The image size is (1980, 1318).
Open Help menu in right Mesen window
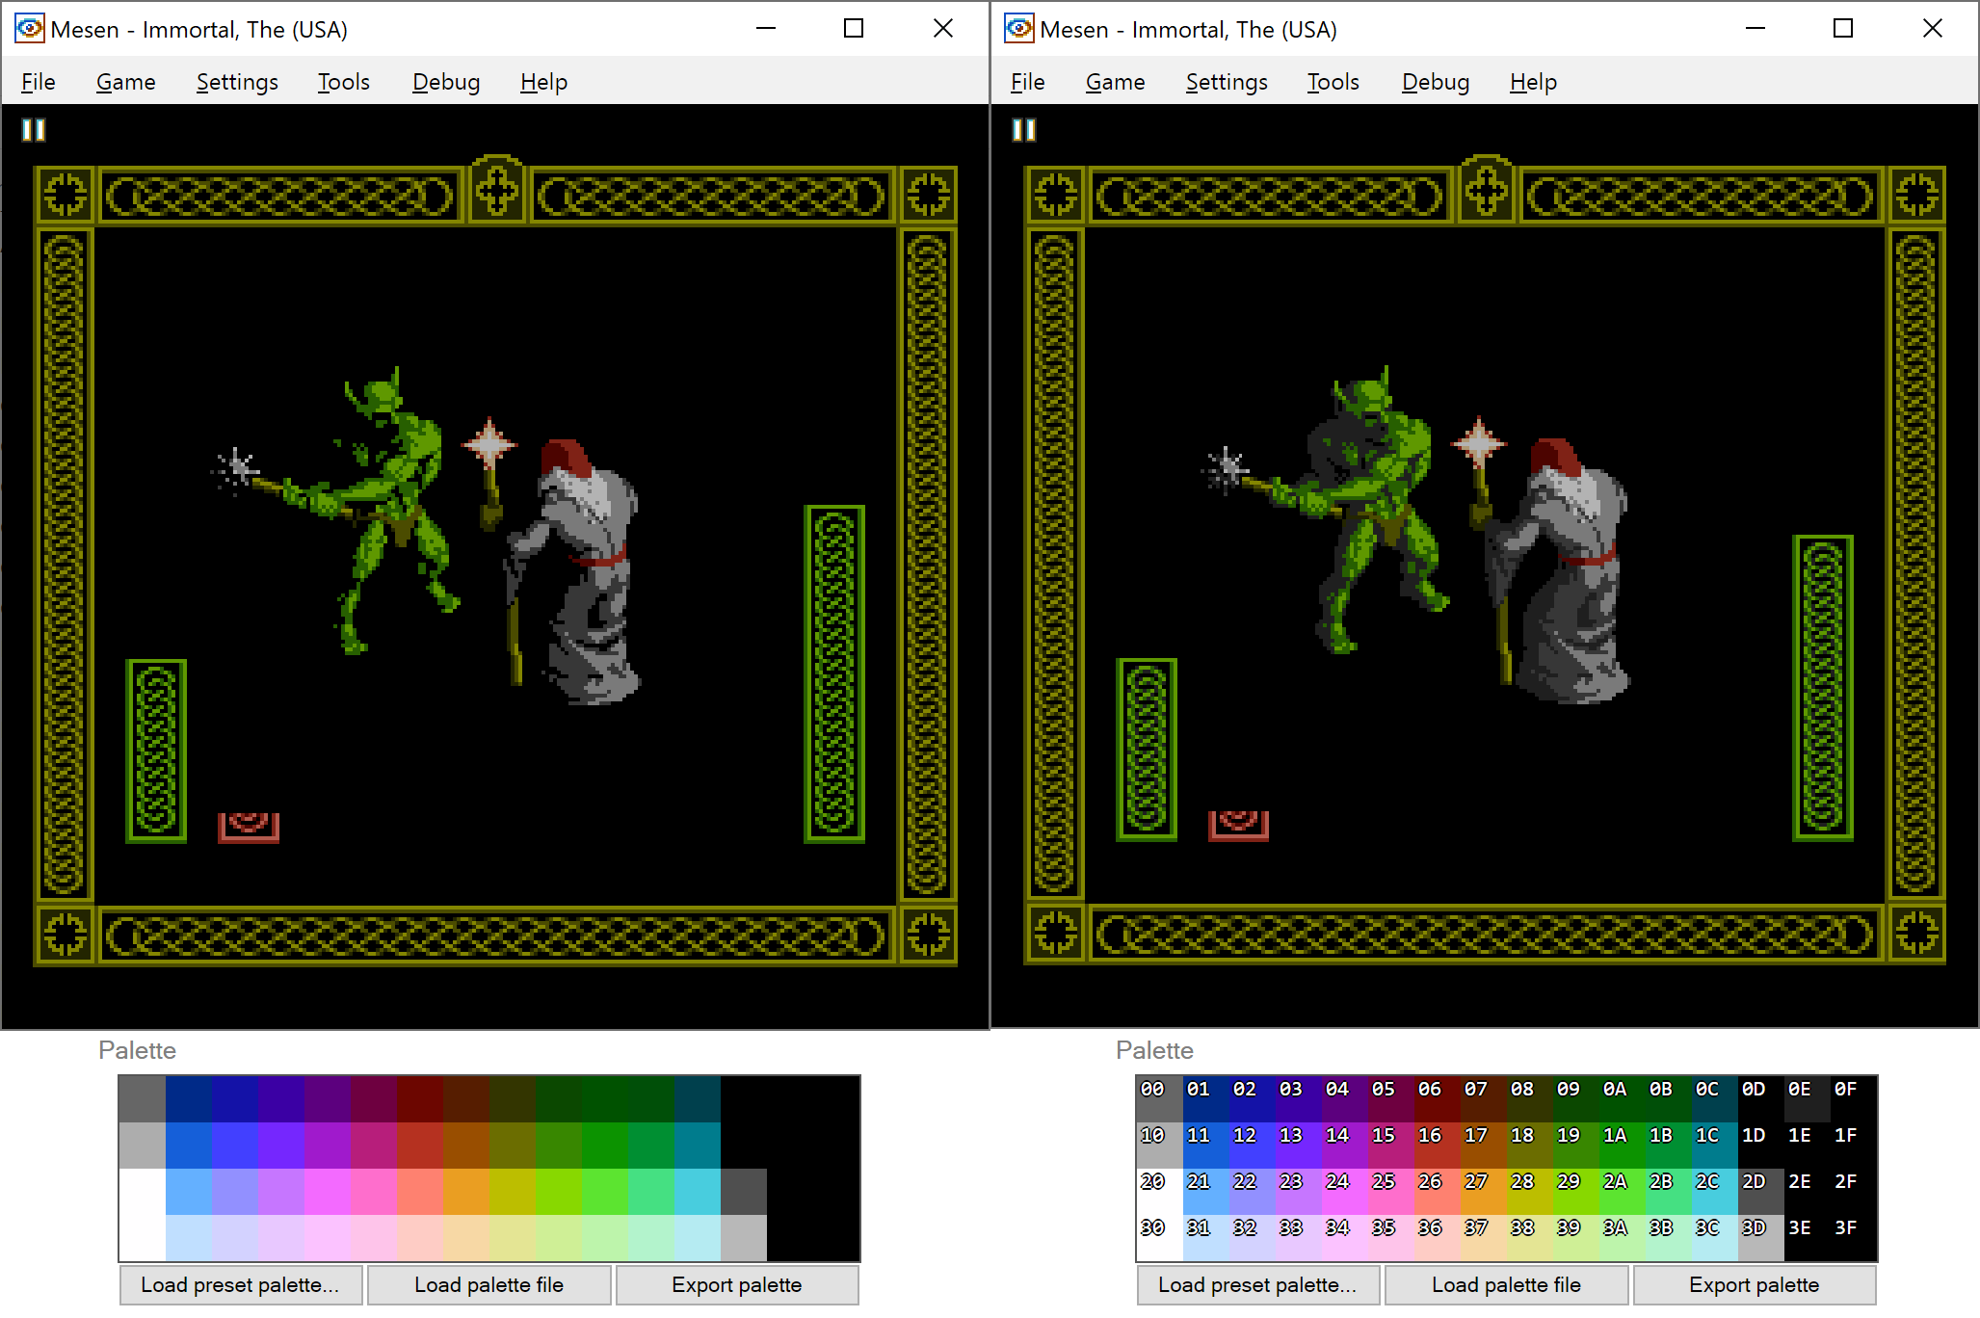[1533, 82]
